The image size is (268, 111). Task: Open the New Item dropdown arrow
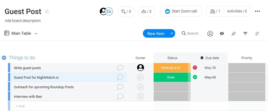172,33
